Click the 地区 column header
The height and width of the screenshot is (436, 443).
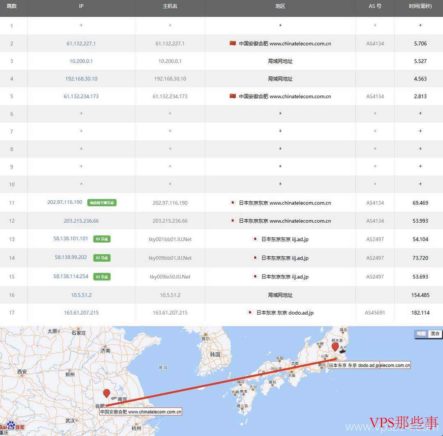click(x=280, y=6)
